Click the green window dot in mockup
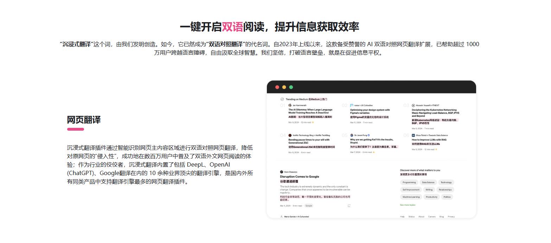The height and width of the screenshot is (243, 551). (x=291, y=87)
